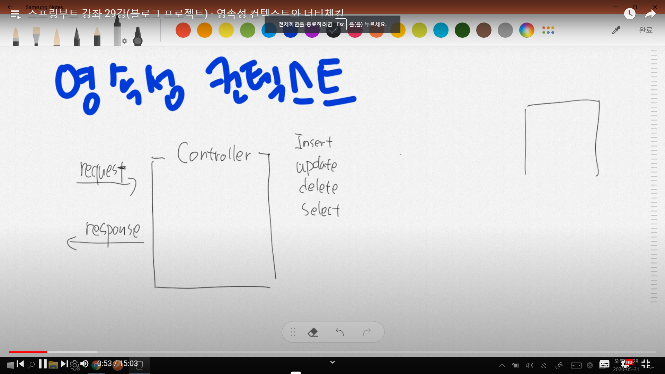Toggle video subtitles
665x374 pixels.
tap(604, 364)
